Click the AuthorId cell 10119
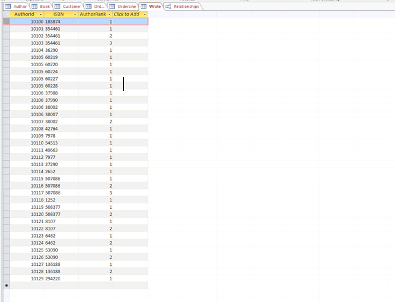 click(27, 207)
